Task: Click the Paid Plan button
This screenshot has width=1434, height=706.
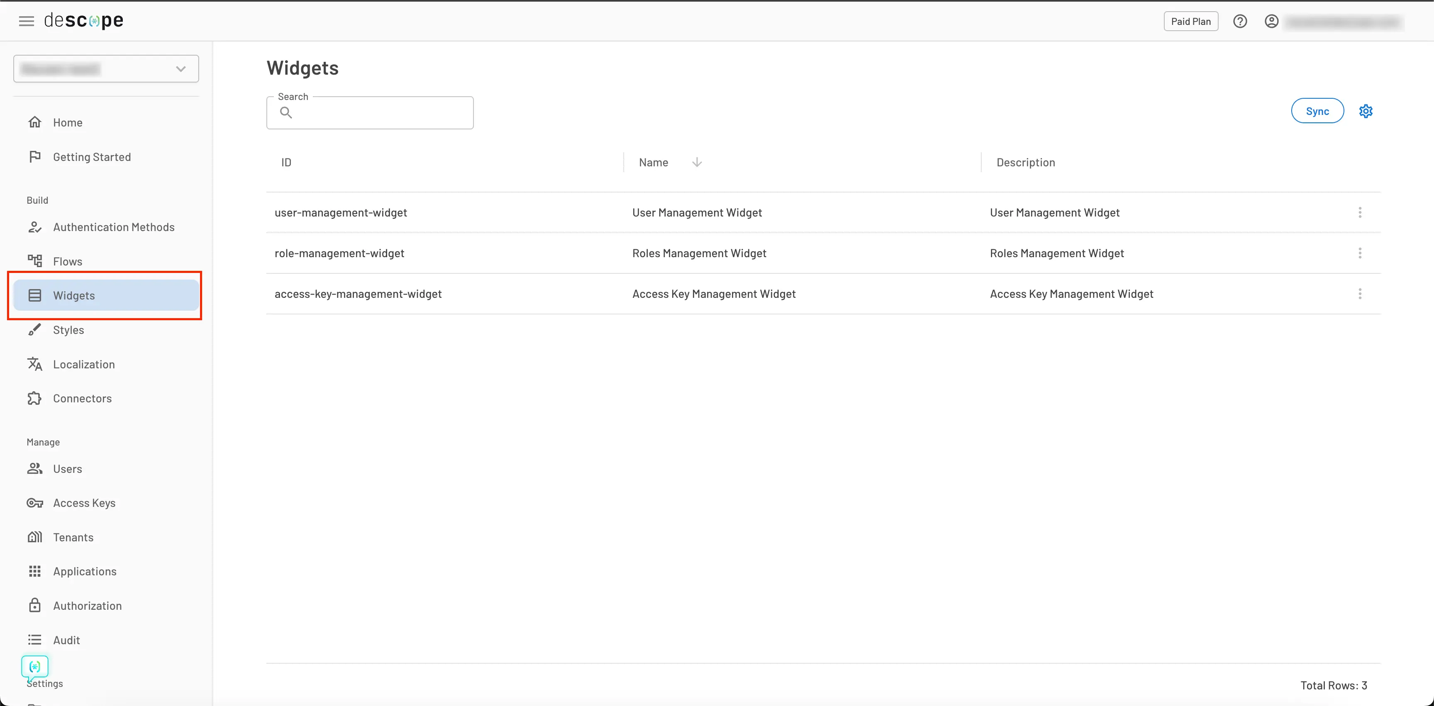Action: pyautogui.click(x=1191, y=21)
